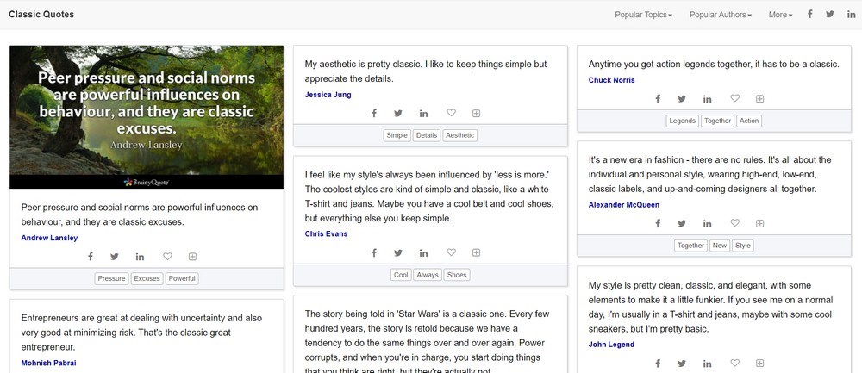Viewport: 862px width, 373px height.
Task: Add the Andrew Lansley quote to a collection
Action: coord(192,257)
